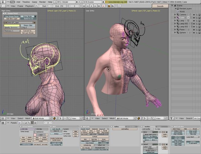Click the Opacity slider in Grease Pencil panel
Image resolution: width=201 pixels, height=154 pixels.
pyautogui.click(x=12, y=28)
